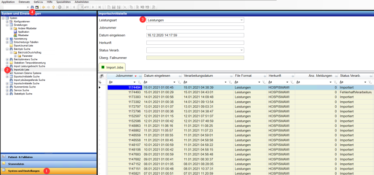Collapse the Batchjob Suche tree node
The height and width of the screenshot is (175, 374).
(7, 49)
